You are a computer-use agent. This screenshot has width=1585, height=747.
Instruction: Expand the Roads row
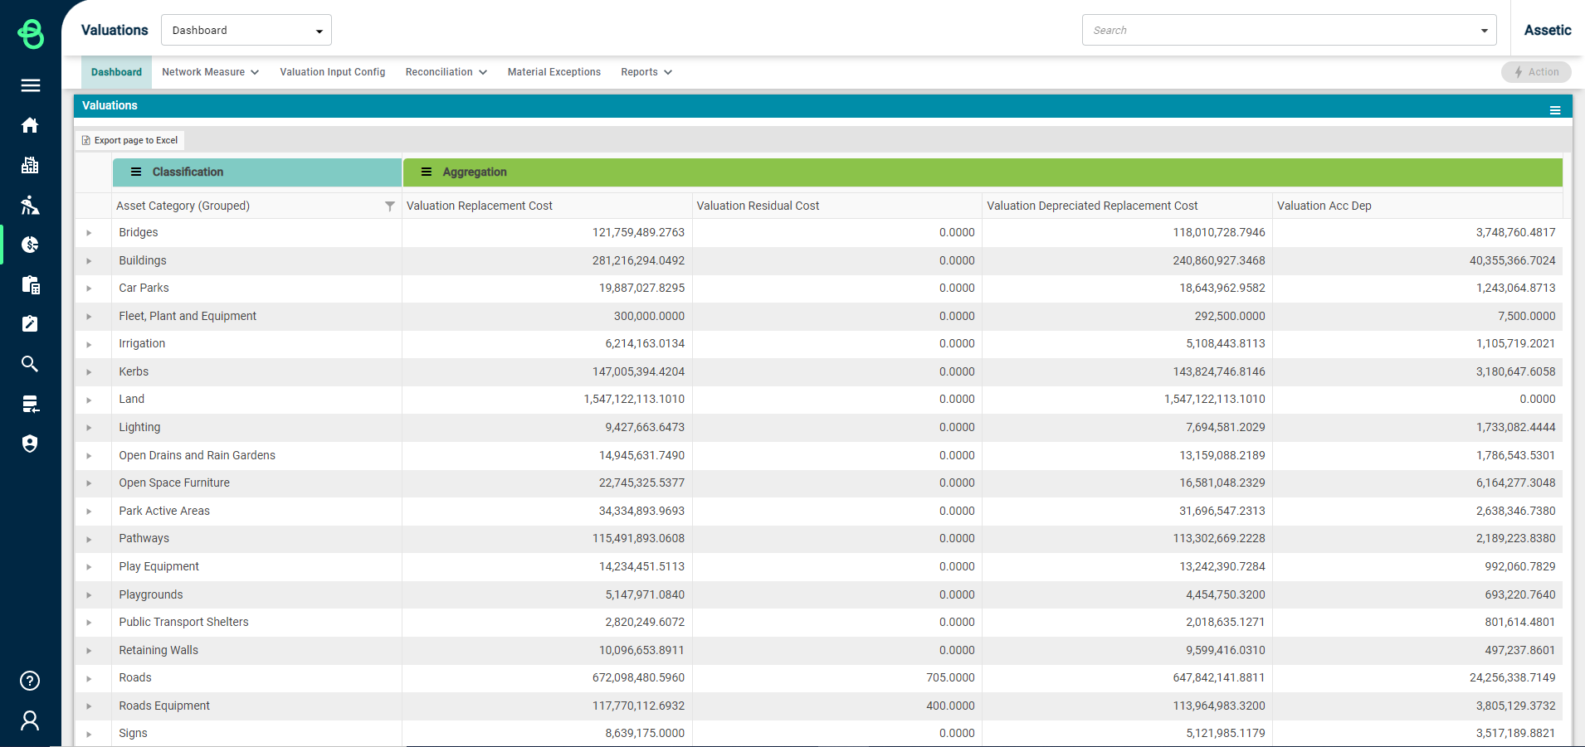click(89, 678)
